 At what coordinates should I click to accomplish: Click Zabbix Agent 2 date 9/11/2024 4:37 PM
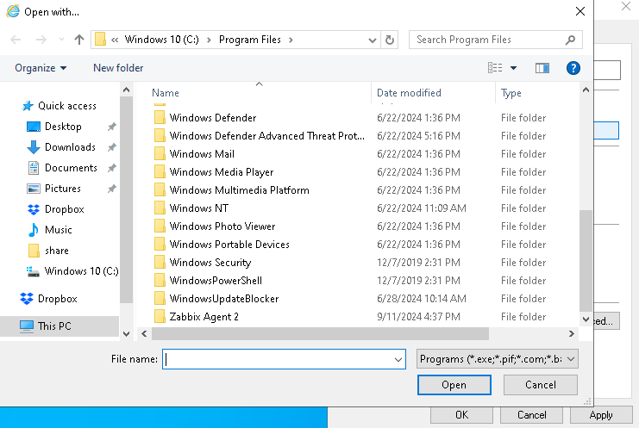418,317
